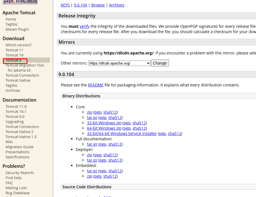
Task: Open sha512 for Full documentation tar.gz
Action: pyautogui.click(x=115, y=144)
